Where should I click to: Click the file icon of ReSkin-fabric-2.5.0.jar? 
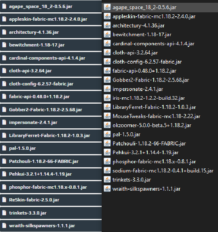tap(4, 200)
